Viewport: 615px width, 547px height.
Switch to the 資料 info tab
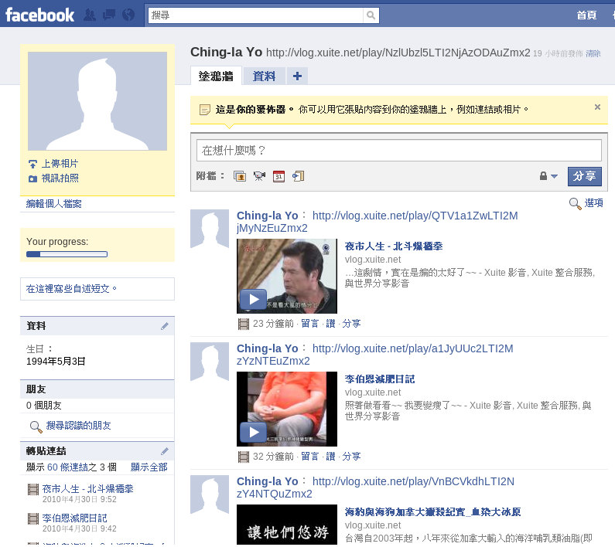point(264,76)
